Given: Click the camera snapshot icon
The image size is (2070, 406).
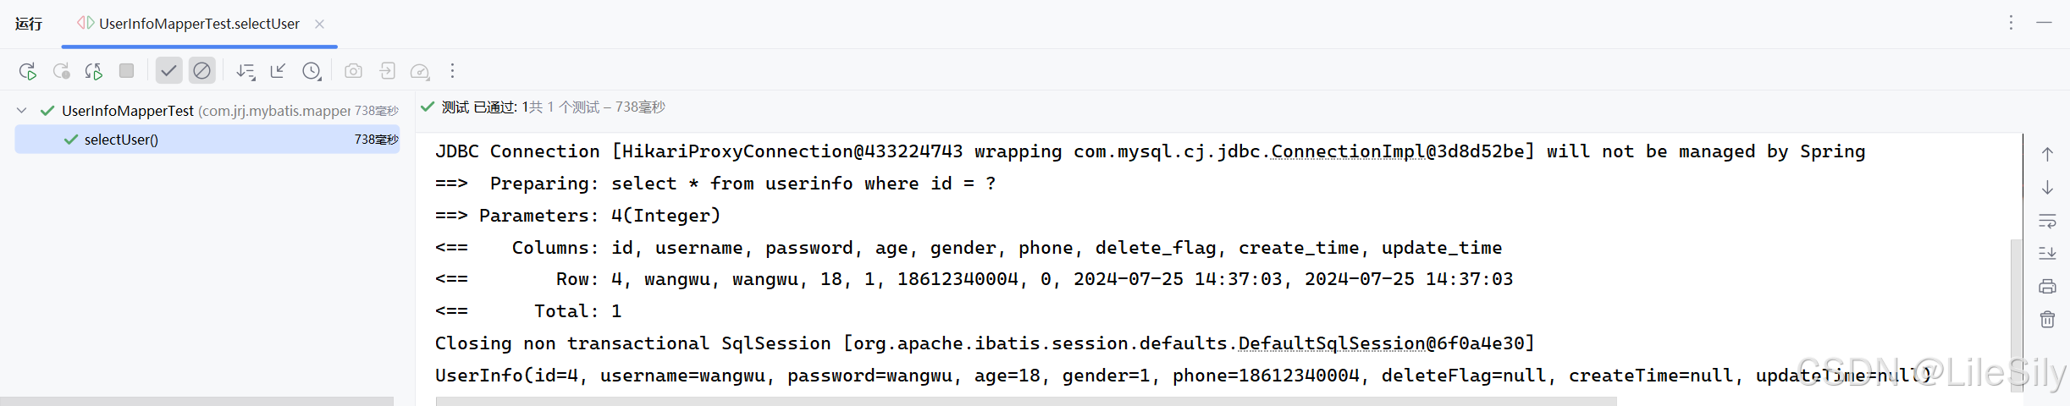Looking at the screenshot, I should pyautogui.click(x=353, y=71).
